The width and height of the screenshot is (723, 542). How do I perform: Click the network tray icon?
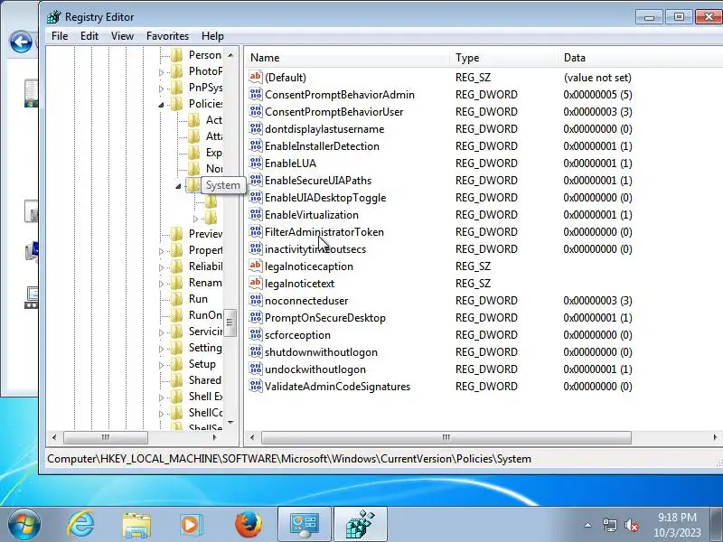(x=609, y=525)
